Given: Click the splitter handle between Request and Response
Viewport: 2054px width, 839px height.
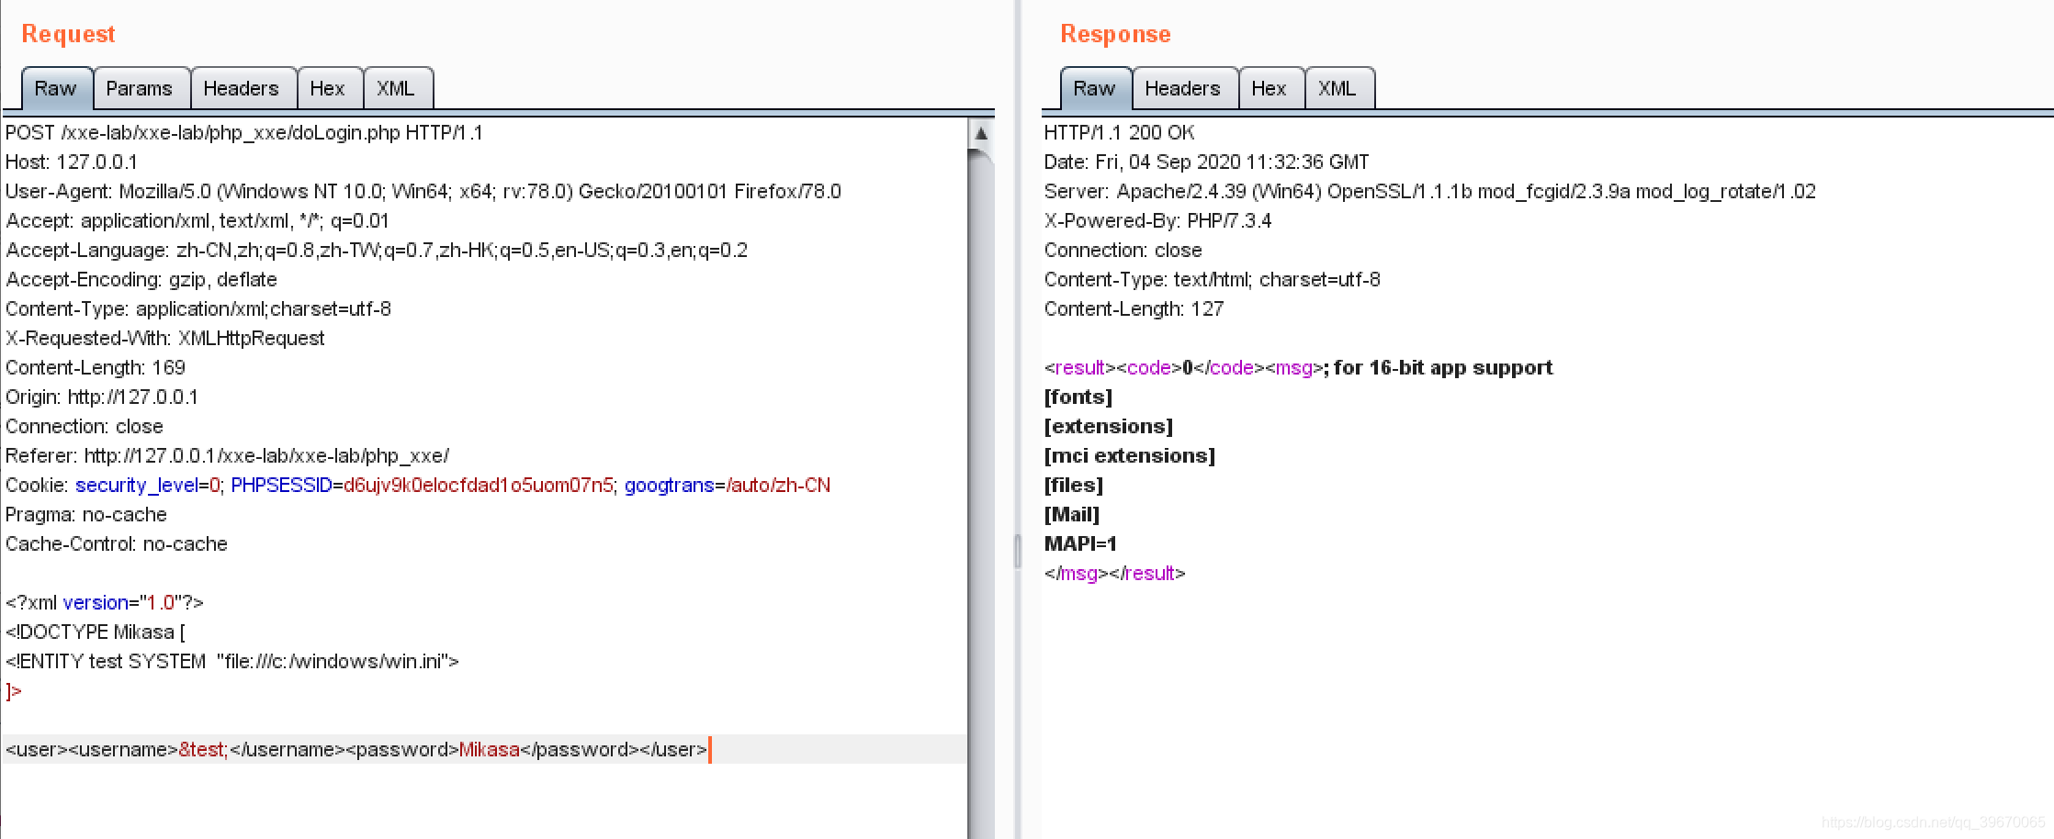Looking at the screenshot, I should (x=1018, y=551).
